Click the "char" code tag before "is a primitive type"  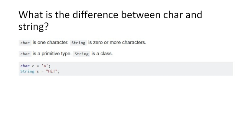coord(25,54)
